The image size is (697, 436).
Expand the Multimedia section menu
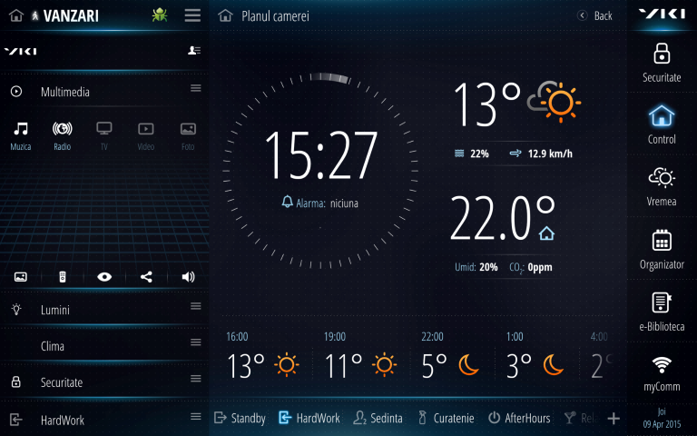195,88
